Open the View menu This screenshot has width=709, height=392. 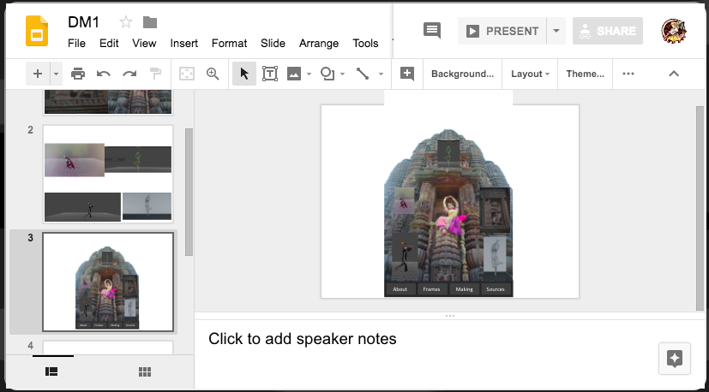pyautogui.click(x=144, y=44)
